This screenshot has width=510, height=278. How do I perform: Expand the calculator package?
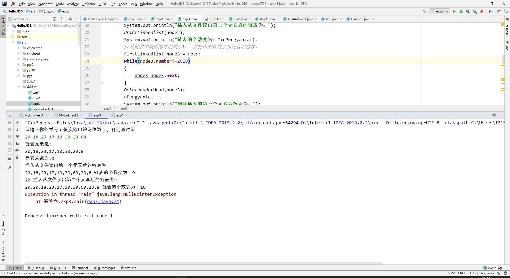point(18,48)
